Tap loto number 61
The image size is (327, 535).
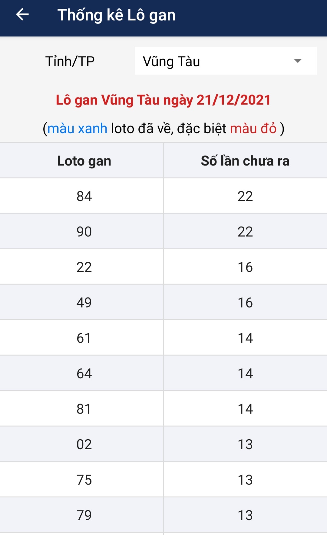coord(84,338)
